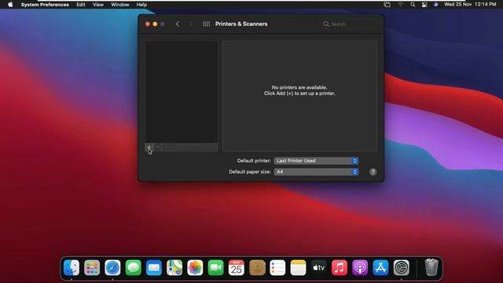The height and width of the screenshot is (283, 503).
Task: Open FaceTime from the Dock
Action: tap(215, 267)
